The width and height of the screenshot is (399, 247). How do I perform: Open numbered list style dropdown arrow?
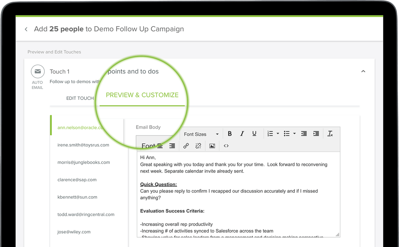[x=278, y=134]
